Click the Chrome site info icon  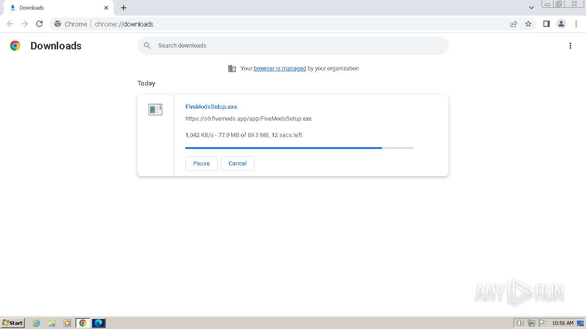(58, 24)
